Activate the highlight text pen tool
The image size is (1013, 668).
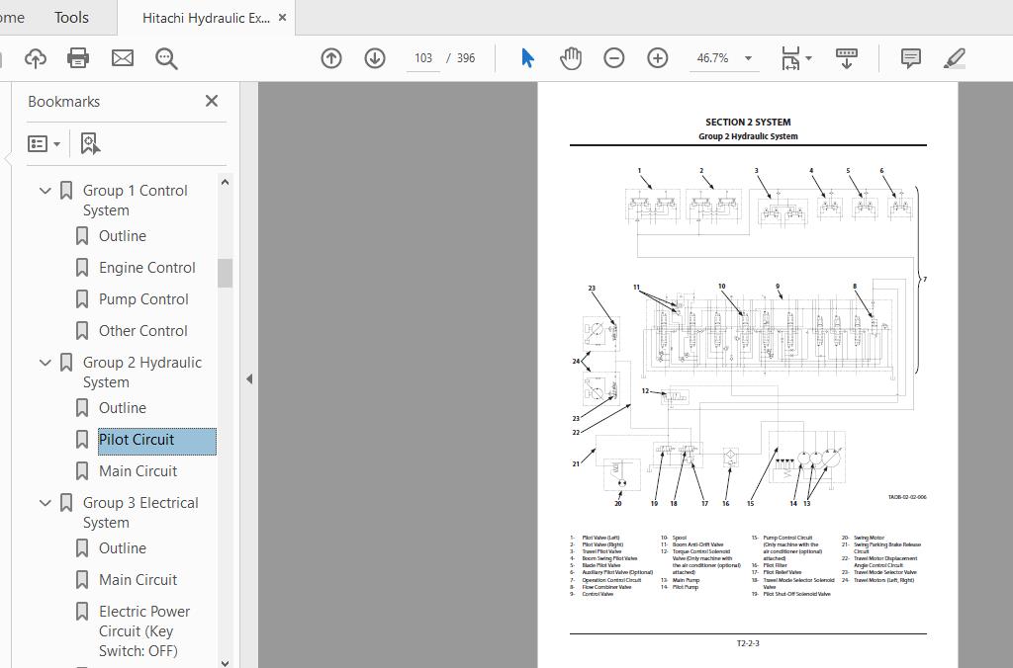click(955, 58)
